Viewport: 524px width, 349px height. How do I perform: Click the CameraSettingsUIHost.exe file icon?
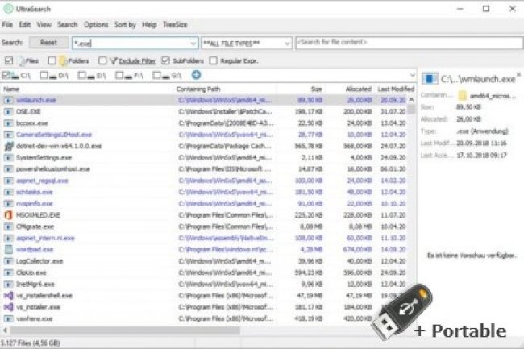8,135
